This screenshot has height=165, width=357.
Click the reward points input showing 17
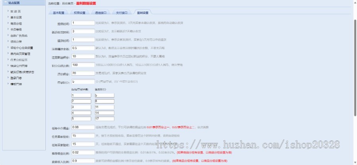coord(104,119)
